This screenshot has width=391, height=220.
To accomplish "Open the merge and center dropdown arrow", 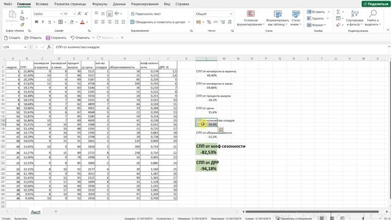I will 189,22.
